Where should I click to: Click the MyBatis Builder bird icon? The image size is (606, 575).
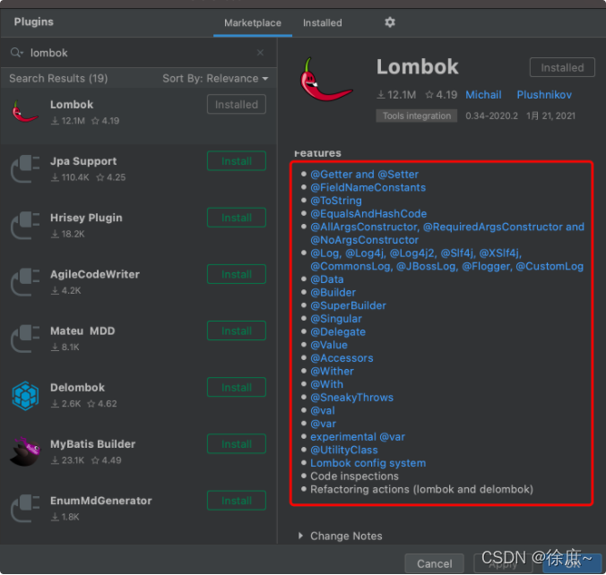[25, 451]
